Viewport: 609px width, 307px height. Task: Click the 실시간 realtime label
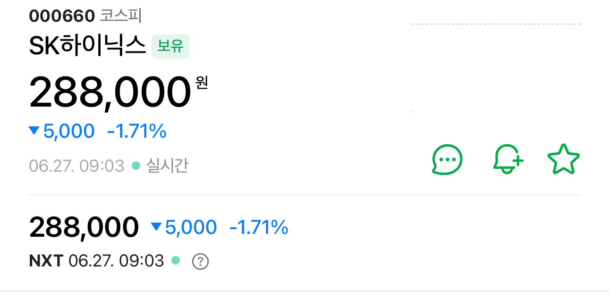point(168,166)
